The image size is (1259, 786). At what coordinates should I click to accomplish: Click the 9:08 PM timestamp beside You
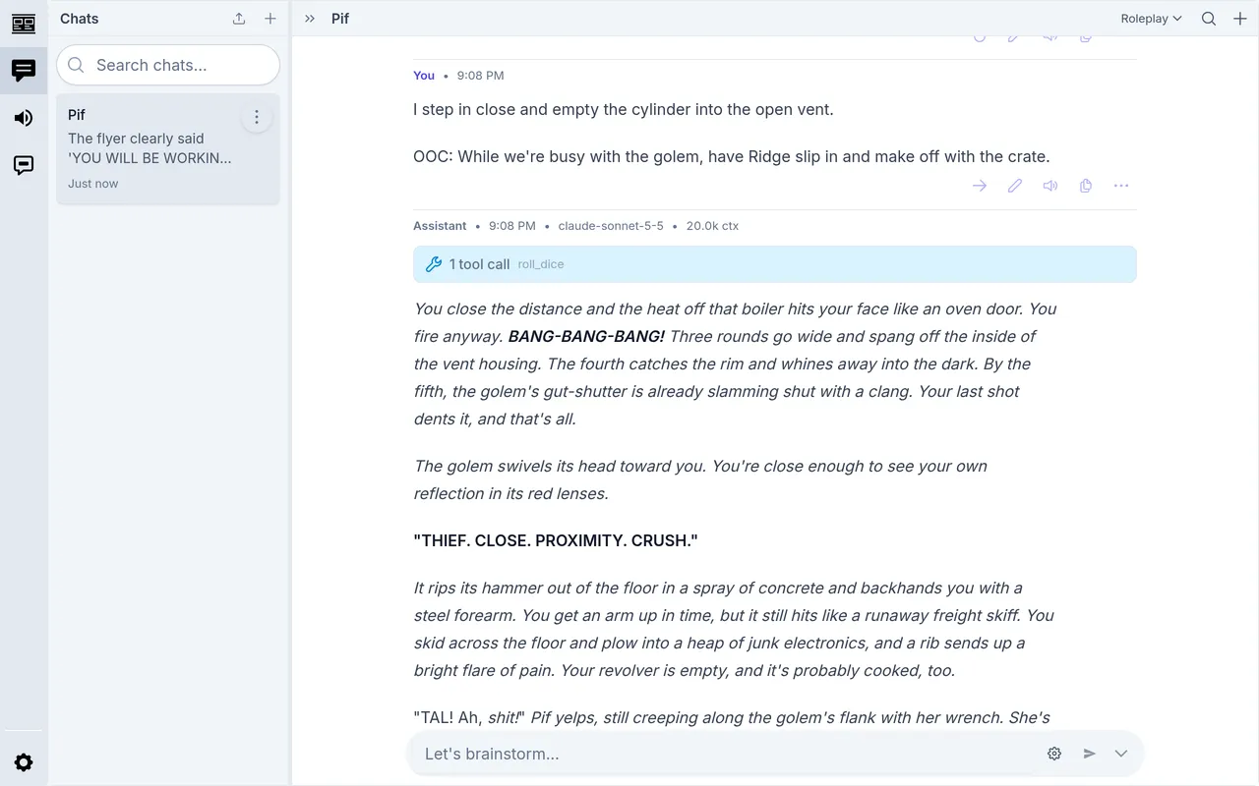[x=480, y=76]
